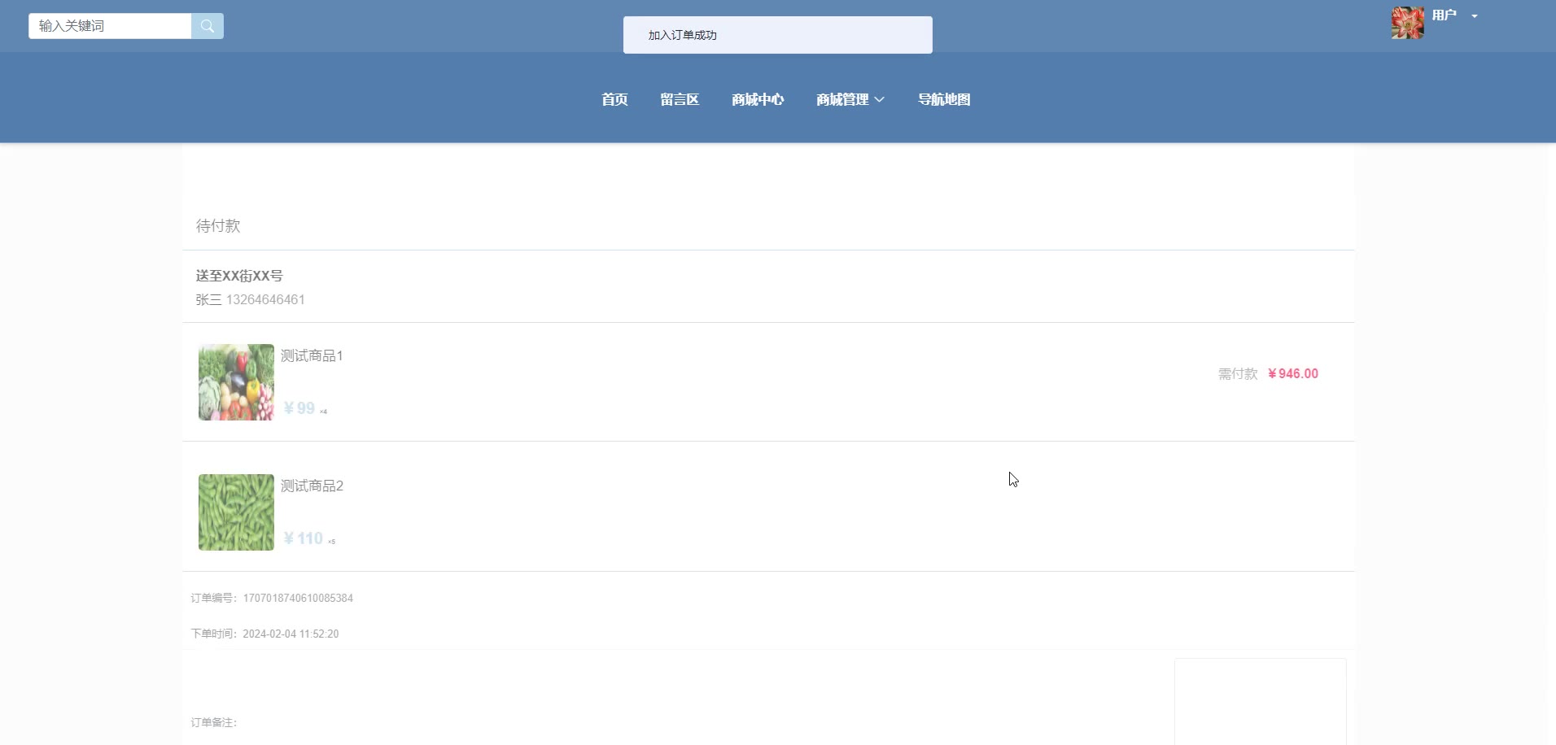Click the order time 2024-02-04 11:52:20
1556x745 pixels.
click(291, 634)
